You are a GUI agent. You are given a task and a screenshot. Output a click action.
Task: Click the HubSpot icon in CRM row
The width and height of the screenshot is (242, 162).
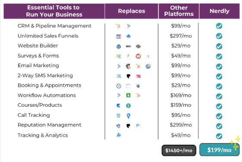(118, 26)
